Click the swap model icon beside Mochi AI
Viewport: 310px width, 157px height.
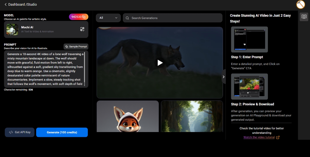click(x=82, y=29)
